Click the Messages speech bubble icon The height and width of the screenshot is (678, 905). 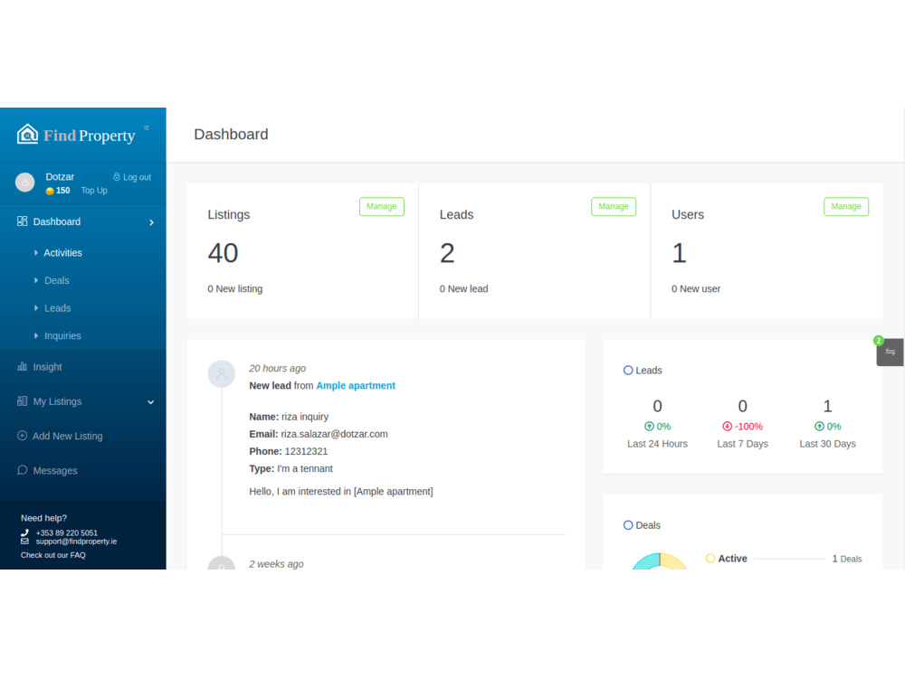(22, 470)
